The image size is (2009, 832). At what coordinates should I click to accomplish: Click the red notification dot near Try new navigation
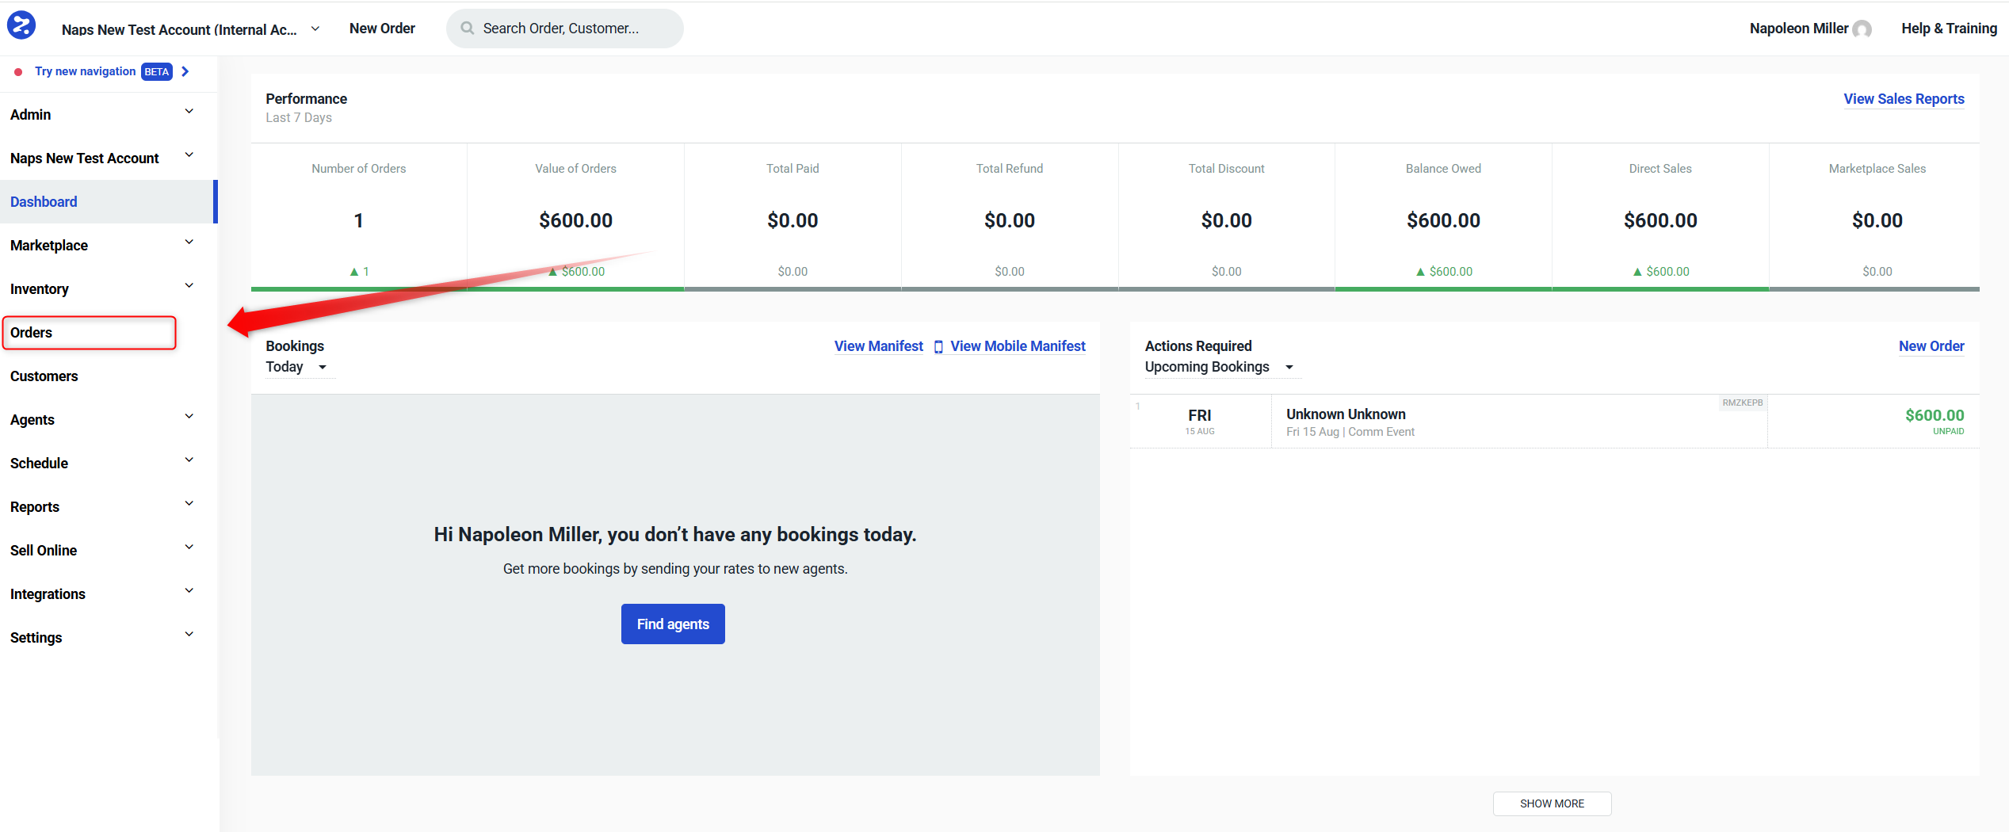tap(17, 71)
